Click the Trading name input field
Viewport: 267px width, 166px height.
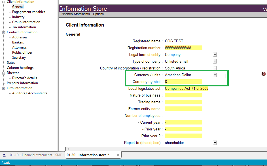(183, 102)
